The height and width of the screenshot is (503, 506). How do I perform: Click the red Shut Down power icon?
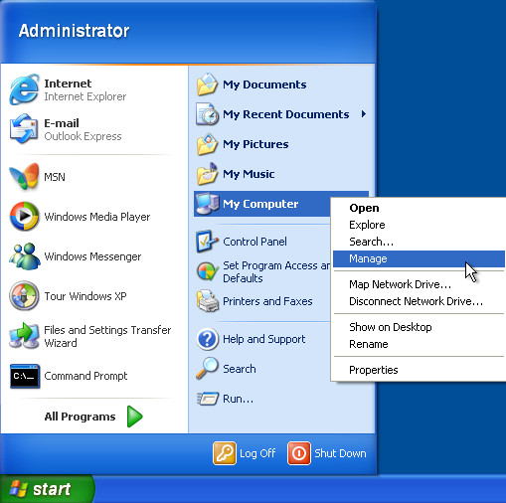[299, 453]
